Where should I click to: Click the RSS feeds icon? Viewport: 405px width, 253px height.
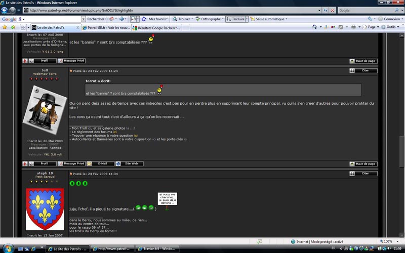tap(340, 27)
